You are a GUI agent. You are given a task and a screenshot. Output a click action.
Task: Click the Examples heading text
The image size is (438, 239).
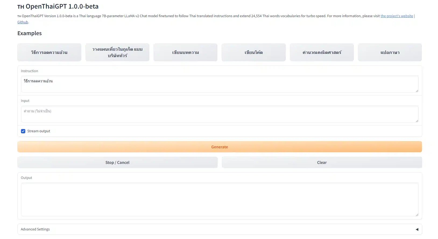30,33
